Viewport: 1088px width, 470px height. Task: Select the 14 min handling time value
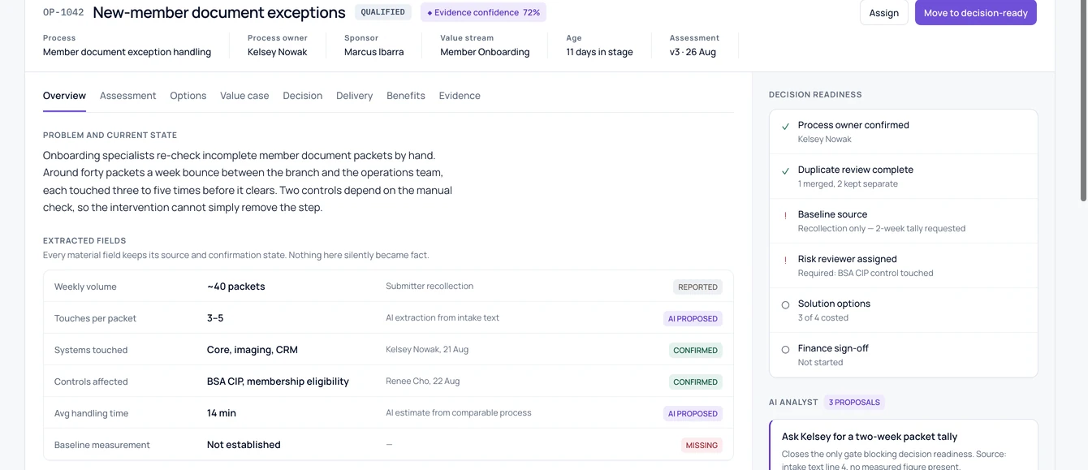[222, 413]
